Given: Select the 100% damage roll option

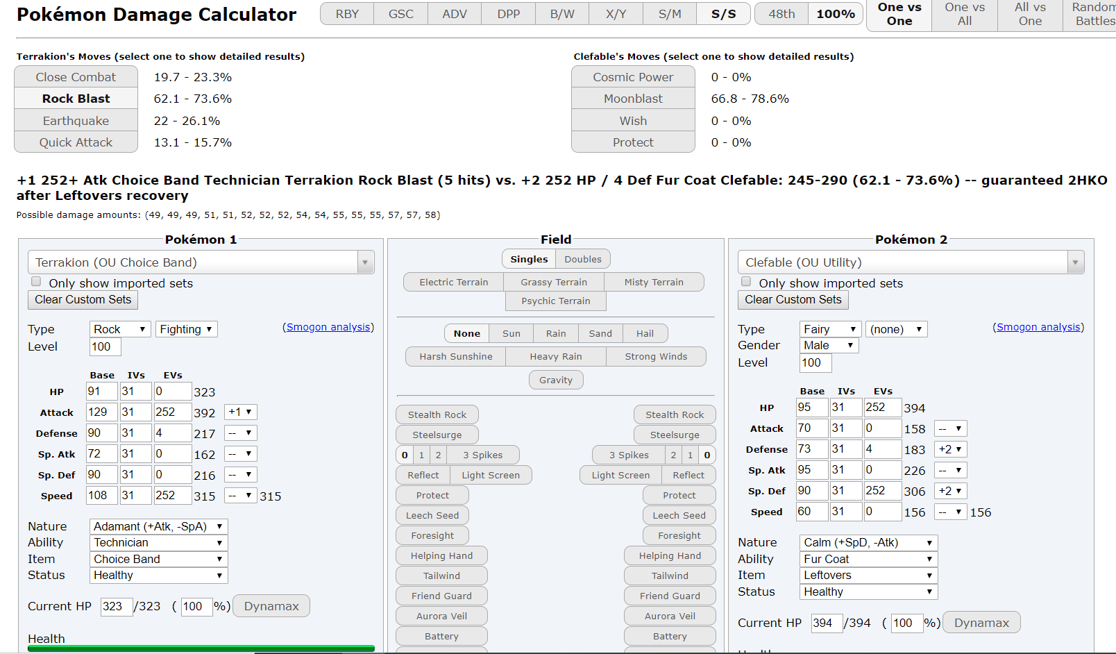Looking at the screenshot, I should point(836,14).
